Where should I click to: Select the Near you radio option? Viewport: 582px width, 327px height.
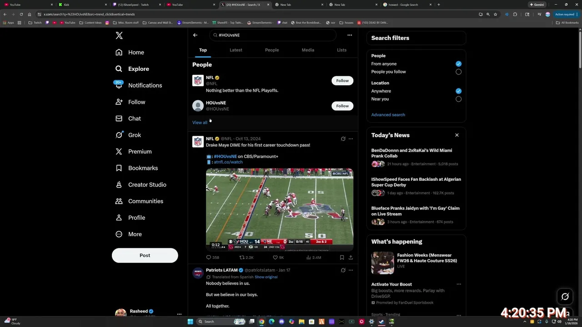click(x=458, y=99)
